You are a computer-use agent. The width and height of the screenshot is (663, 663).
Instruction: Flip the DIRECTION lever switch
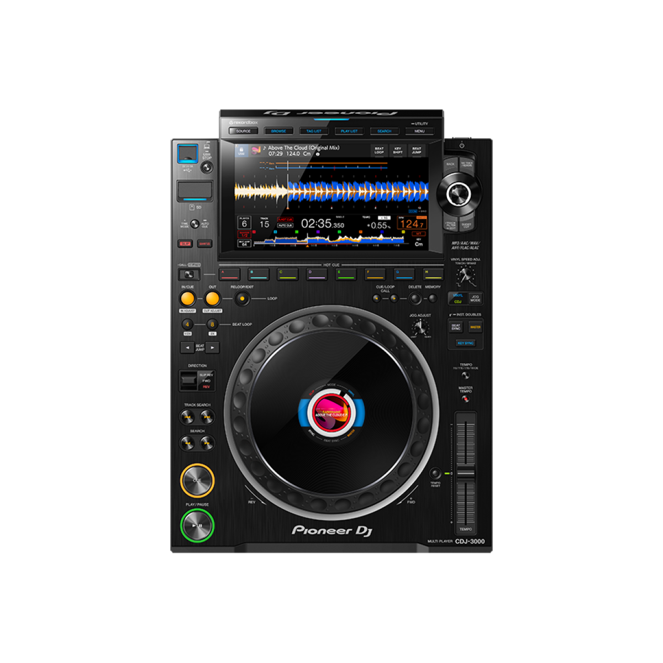(x=190, y=380)
